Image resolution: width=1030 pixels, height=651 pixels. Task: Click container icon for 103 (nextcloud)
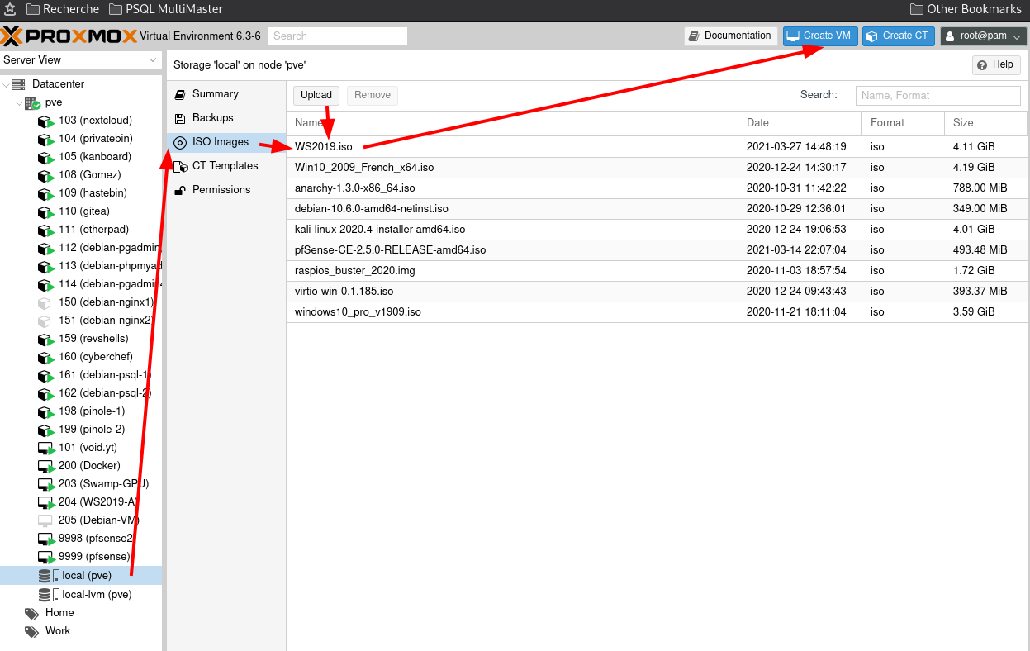tap(46, 121)
